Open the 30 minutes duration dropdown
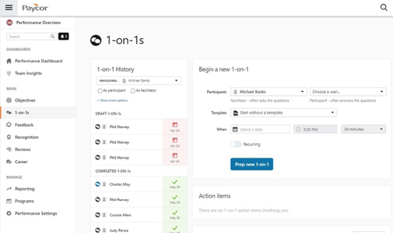Image resolution: width=393 pixels, height=233 pixels. point(363,129)
